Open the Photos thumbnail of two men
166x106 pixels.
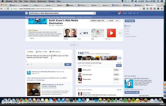coord(70,33)
